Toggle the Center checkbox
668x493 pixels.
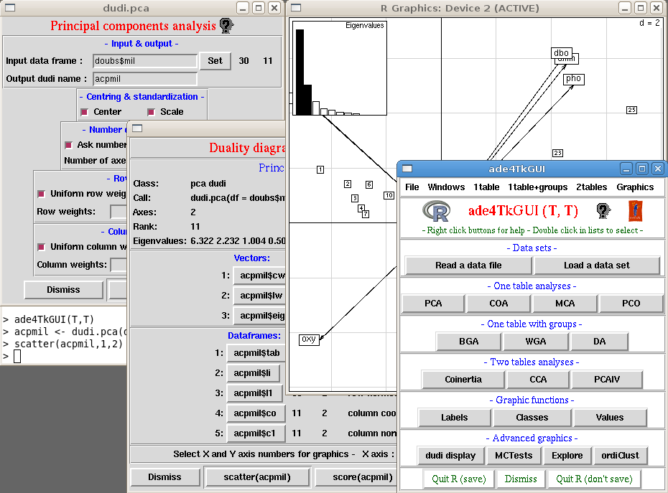[84, 112]
